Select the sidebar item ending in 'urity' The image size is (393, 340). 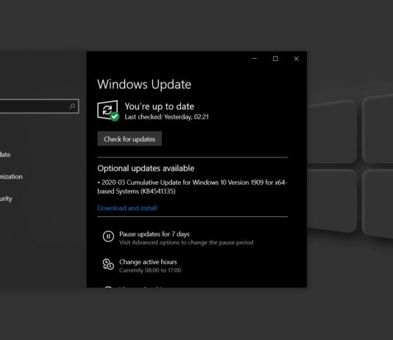click(x=6, y=199)
